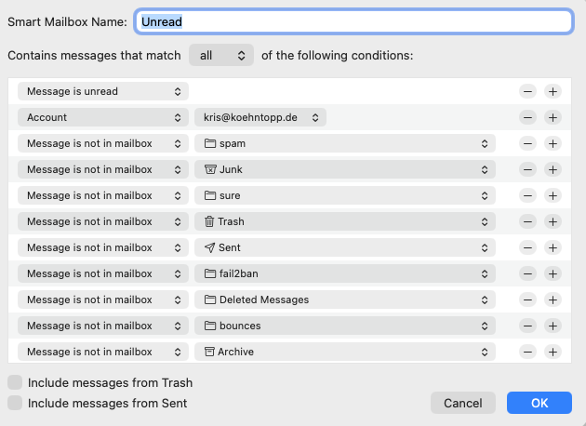Change the sure mailbox selection
This screenshot has height=426, width=586.
pos(344,196)
